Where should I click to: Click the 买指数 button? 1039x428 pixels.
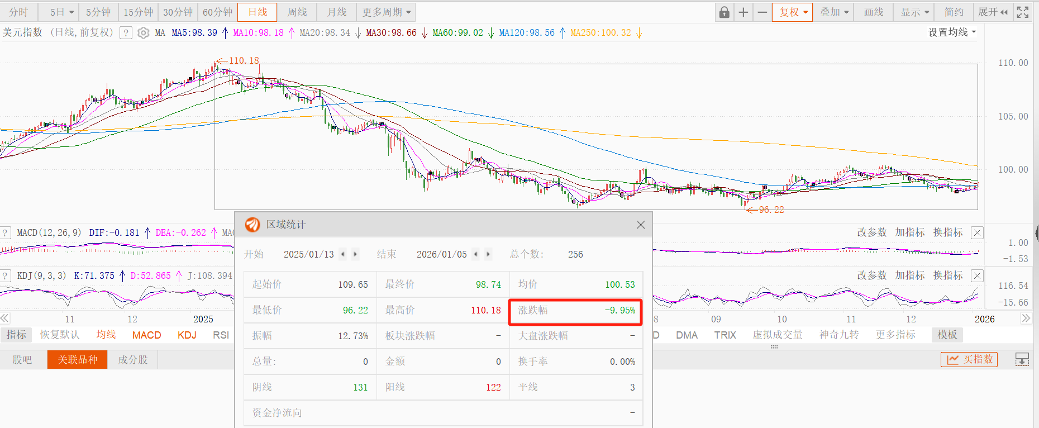tap(969, 359)
